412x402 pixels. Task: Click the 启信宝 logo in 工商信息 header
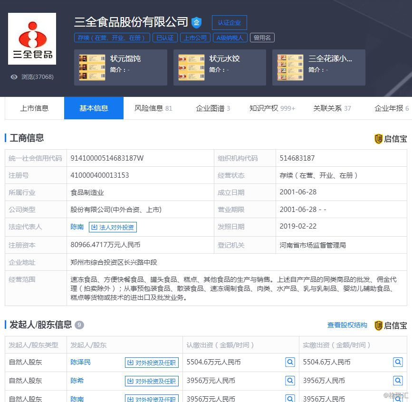(x=391, y=139)
